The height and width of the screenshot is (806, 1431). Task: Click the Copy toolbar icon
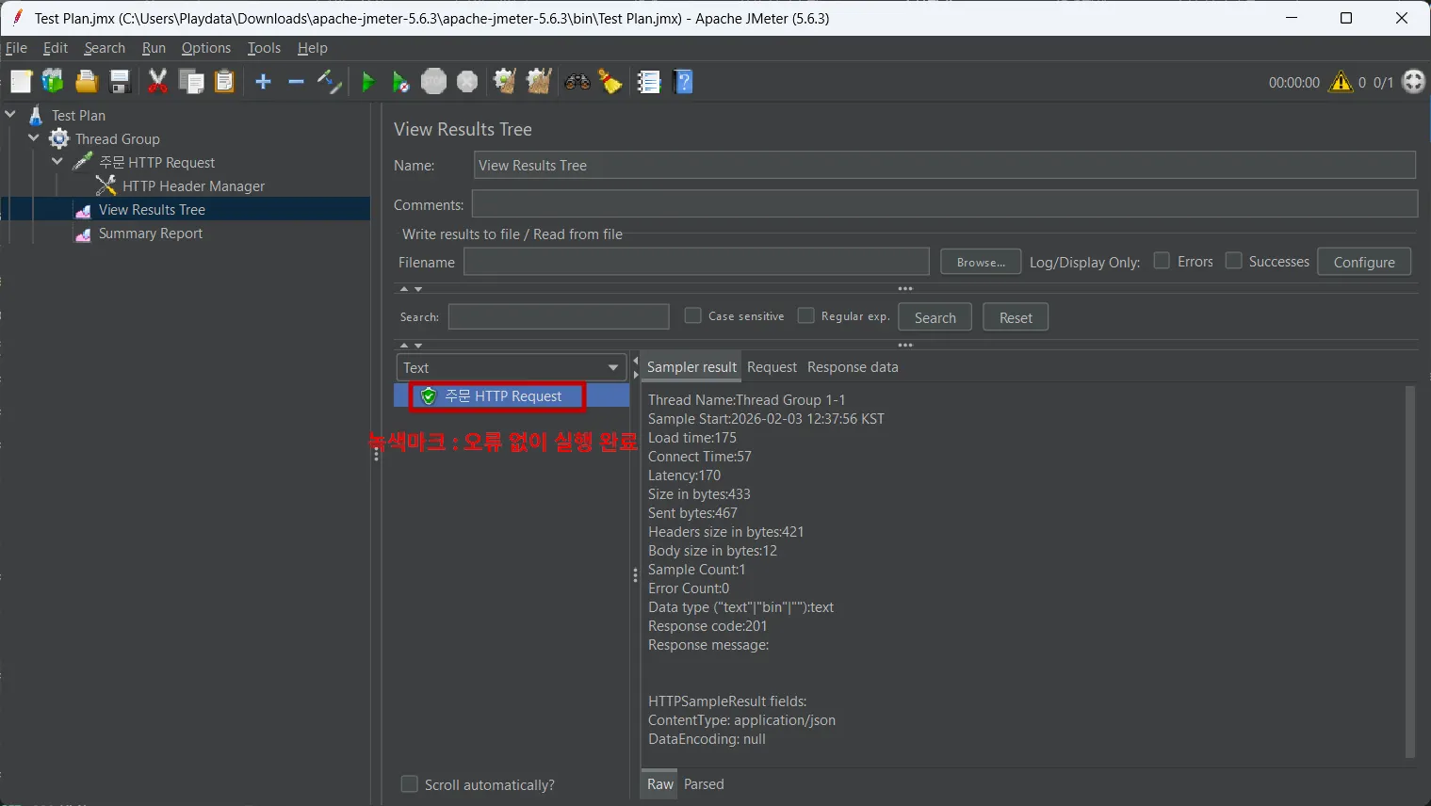(191, 82)
